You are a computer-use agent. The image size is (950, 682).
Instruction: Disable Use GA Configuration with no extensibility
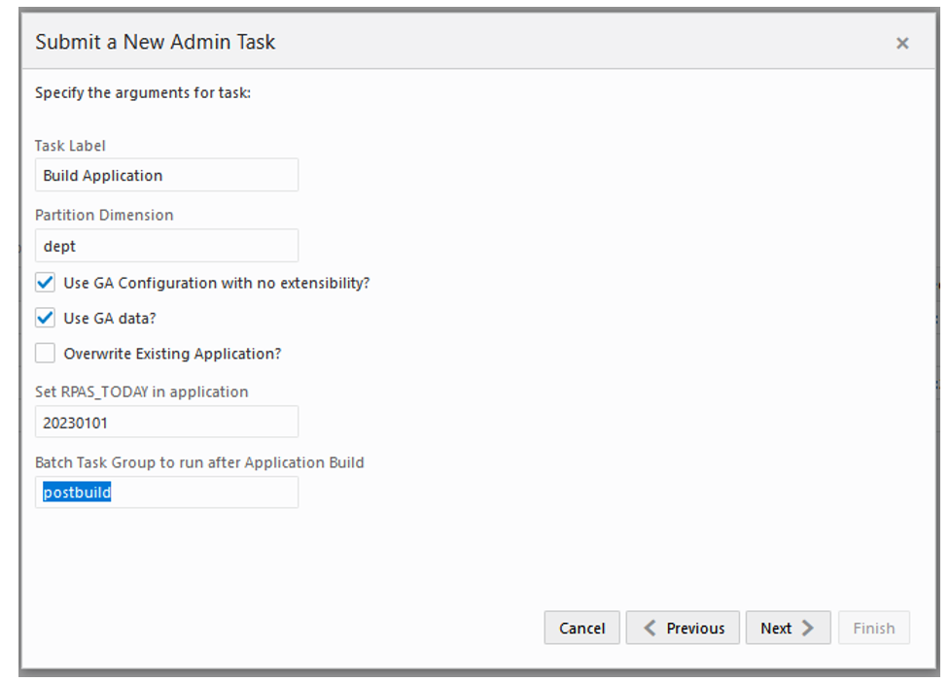click(45, 282)
